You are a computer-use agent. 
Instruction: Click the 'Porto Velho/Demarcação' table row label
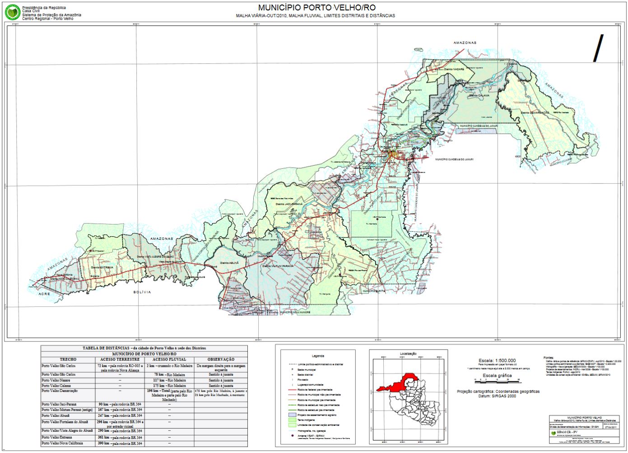coord(60,391)
